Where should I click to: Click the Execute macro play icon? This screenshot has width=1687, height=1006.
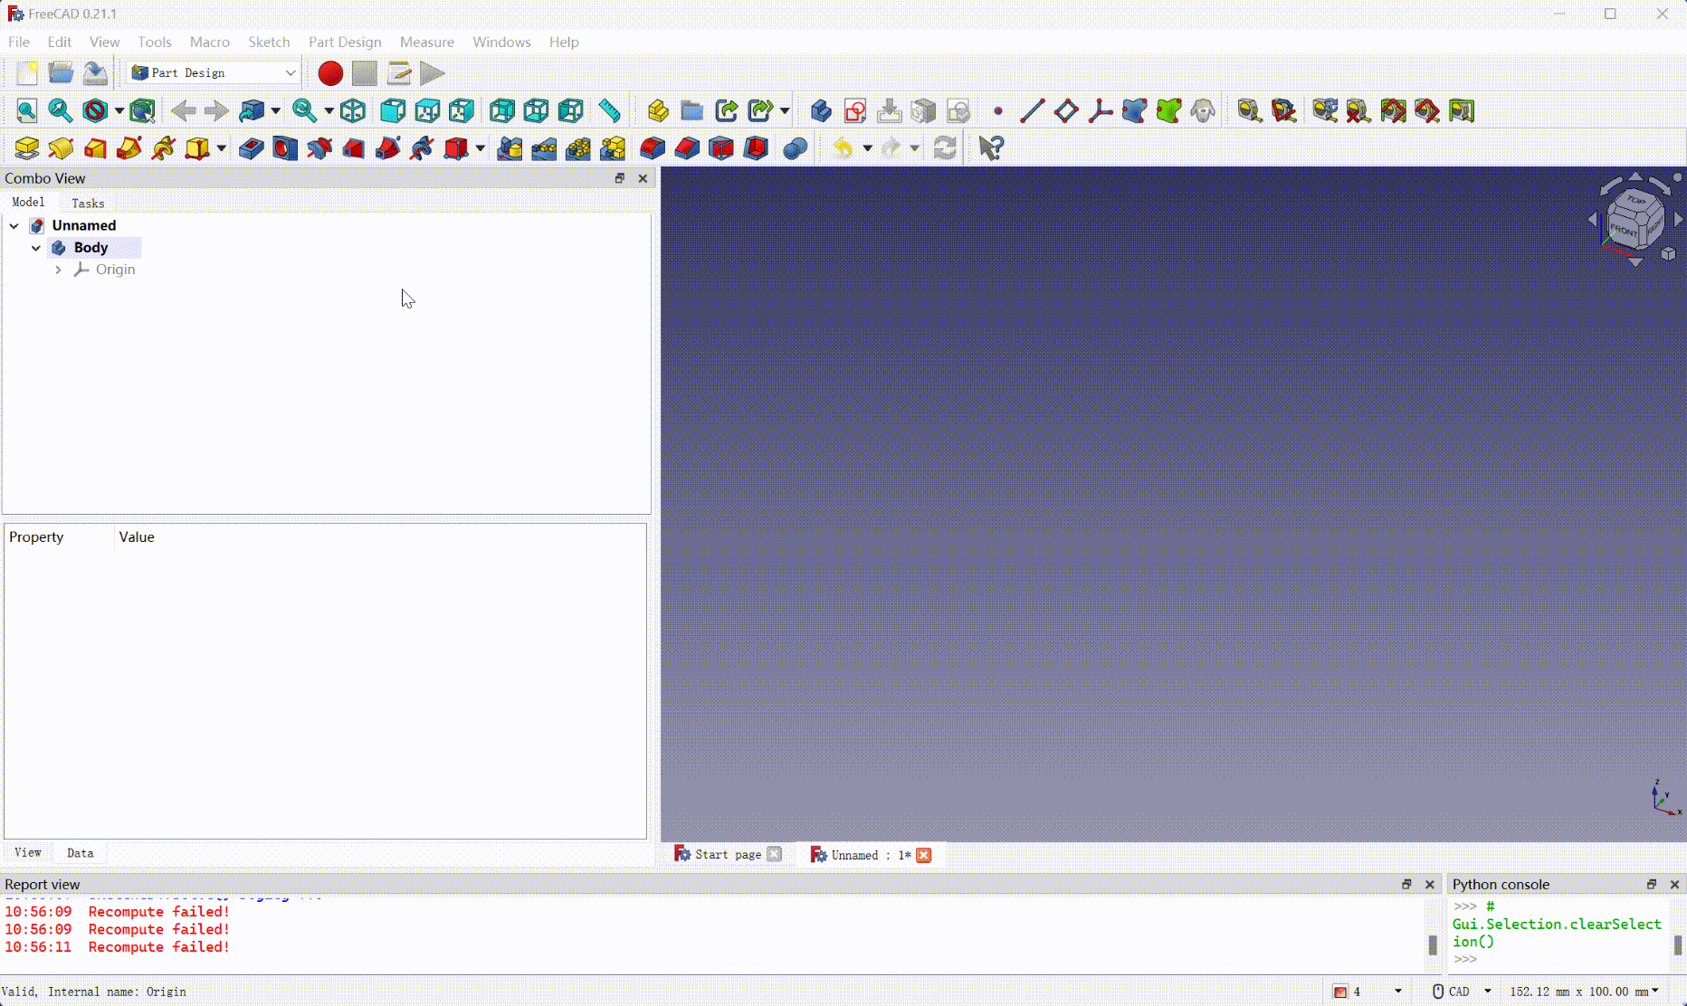click(433, 73)
